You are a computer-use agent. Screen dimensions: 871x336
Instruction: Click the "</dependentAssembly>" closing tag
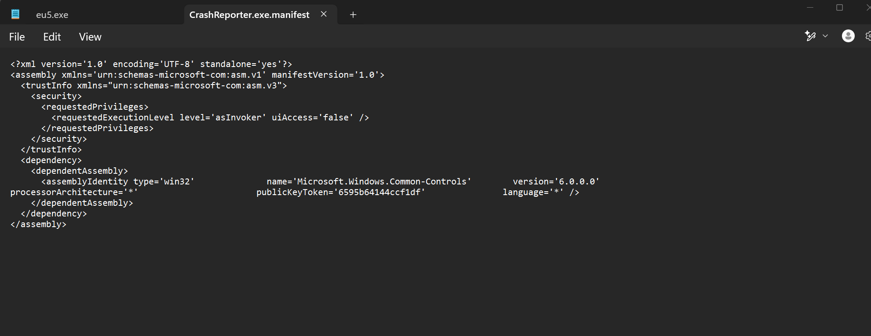pyautogui.click(x=82, y=203)
